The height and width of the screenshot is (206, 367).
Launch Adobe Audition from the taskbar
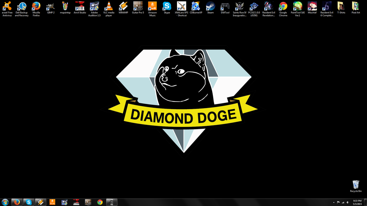pyautogui.click(x=65, y=202)
